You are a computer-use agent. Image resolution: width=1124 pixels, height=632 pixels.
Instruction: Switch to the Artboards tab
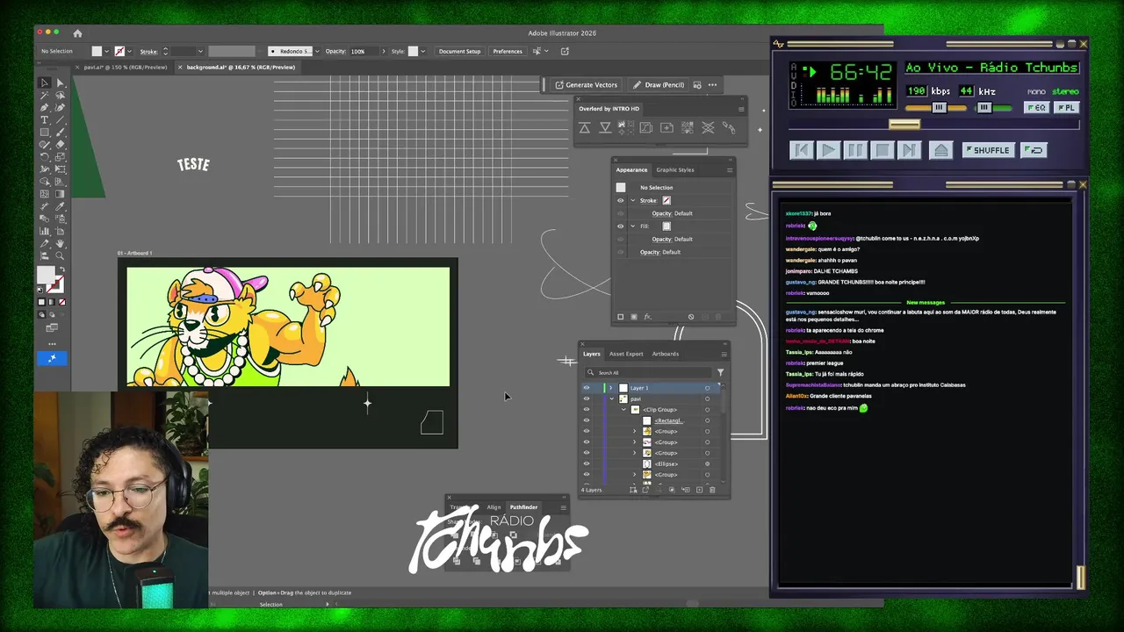tap(665, 354)
